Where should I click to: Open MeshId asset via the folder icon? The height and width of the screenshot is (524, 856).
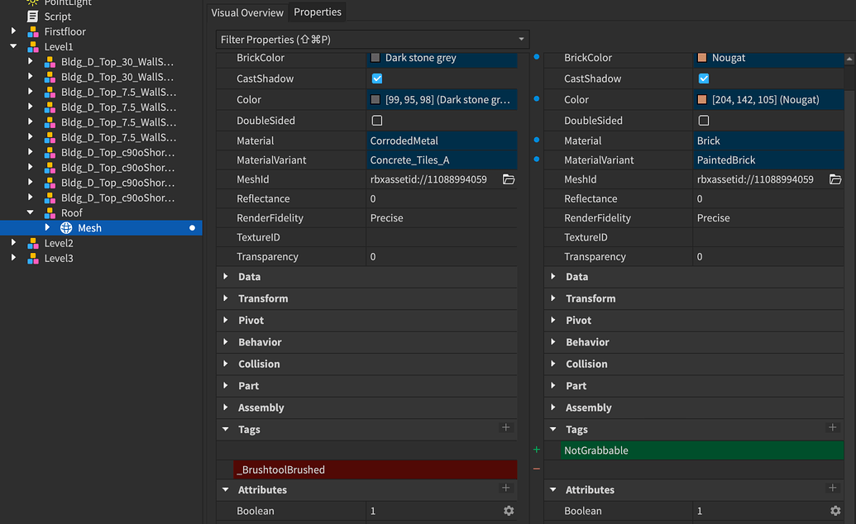pos(508,179)
